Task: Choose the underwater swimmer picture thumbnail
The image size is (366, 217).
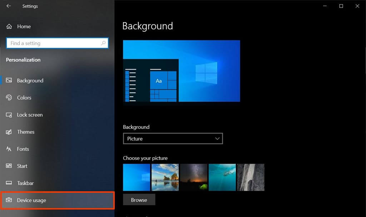Action: click(222, 177)
